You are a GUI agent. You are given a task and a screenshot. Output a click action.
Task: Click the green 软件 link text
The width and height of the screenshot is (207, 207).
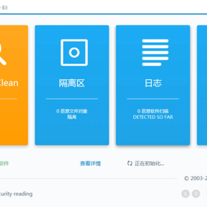point(4,163)
